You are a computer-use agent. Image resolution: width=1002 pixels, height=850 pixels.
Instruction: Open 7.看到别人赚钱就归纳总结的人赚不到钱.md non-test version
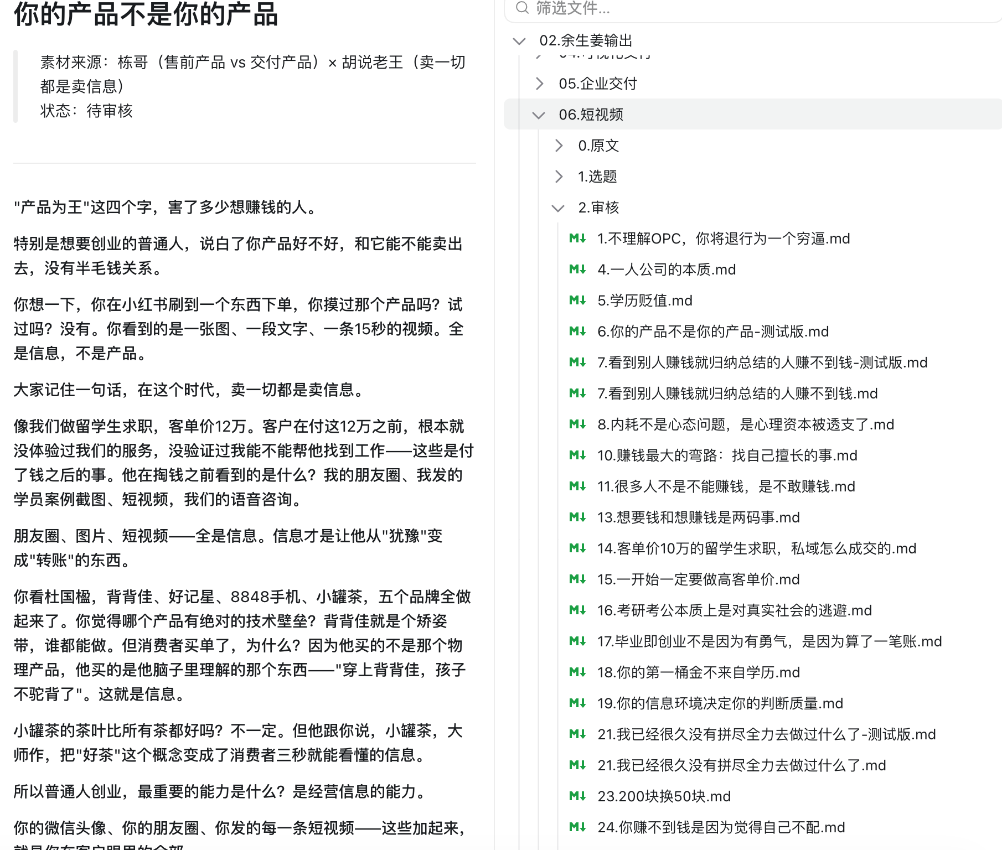point(737,393)
